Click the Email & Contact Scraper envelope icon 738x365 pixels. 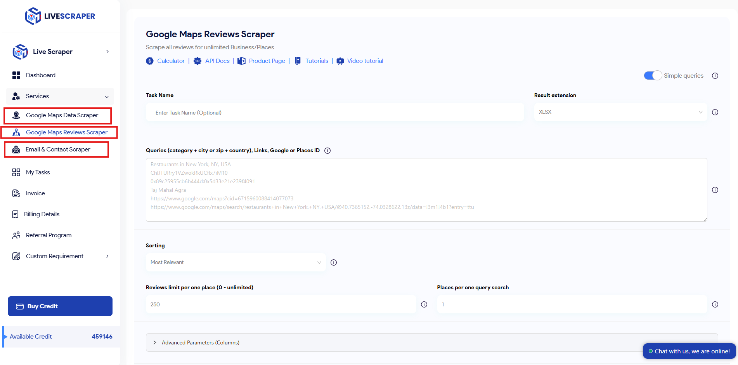pyautogui.click(x=16, y=149)
